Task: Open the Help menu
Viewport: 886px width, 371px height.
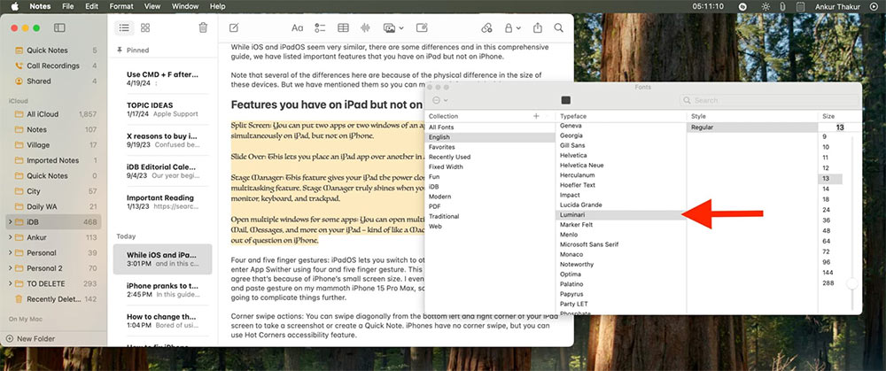Action: [218, 6]
